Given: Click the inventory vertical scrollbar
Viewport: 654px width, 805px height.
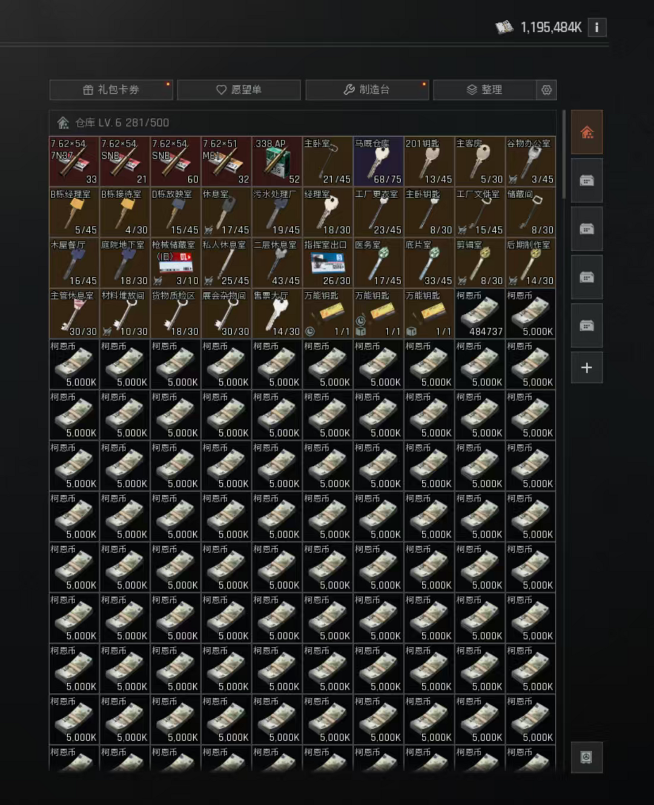Looking at the screenshot, I should (x=564, y=154).
